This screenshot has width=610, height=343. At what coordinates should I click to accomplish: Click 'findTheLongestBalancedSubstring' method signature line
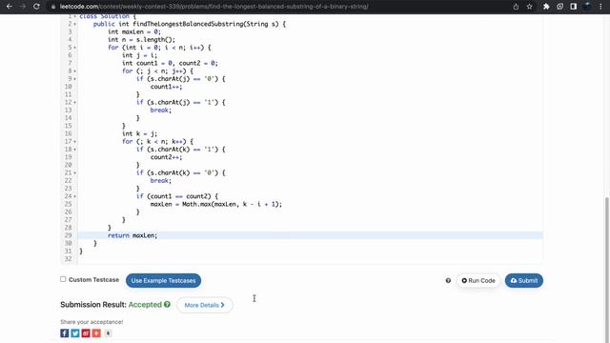[x=190, y=24]
